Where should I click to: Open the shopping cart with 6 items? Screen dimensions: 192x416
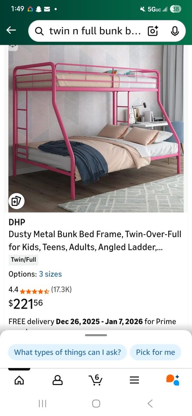tap(96, 380)
